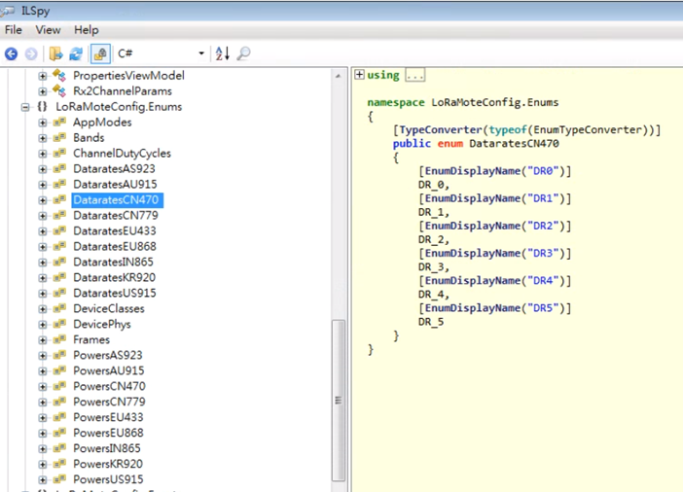
Task: Expand the DataratesAS923 enum
Action: pyautogui.click(x=43, y=169)
